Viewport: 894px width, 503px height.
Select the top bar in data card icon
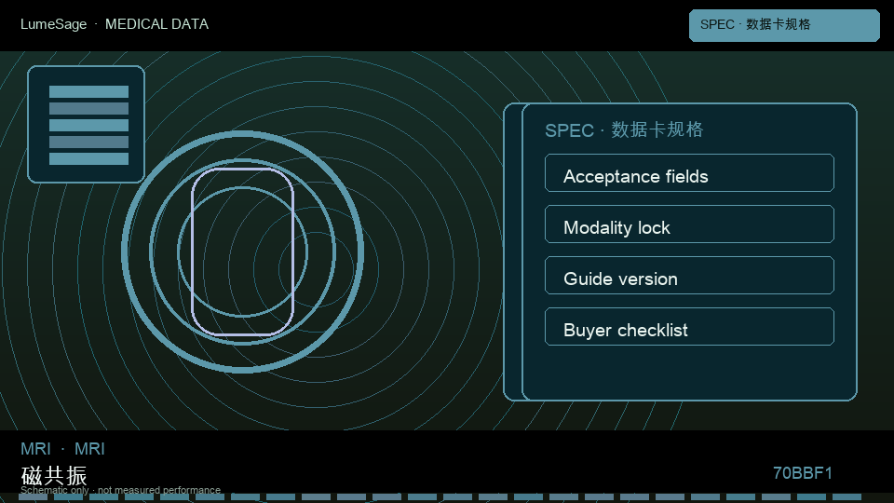pos(89,92)
